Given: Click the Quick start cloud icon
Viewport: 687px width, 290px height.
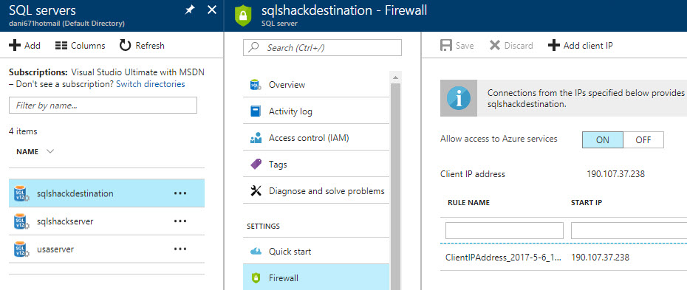Looking at the screenshot, I should click(x=256, y=252).
